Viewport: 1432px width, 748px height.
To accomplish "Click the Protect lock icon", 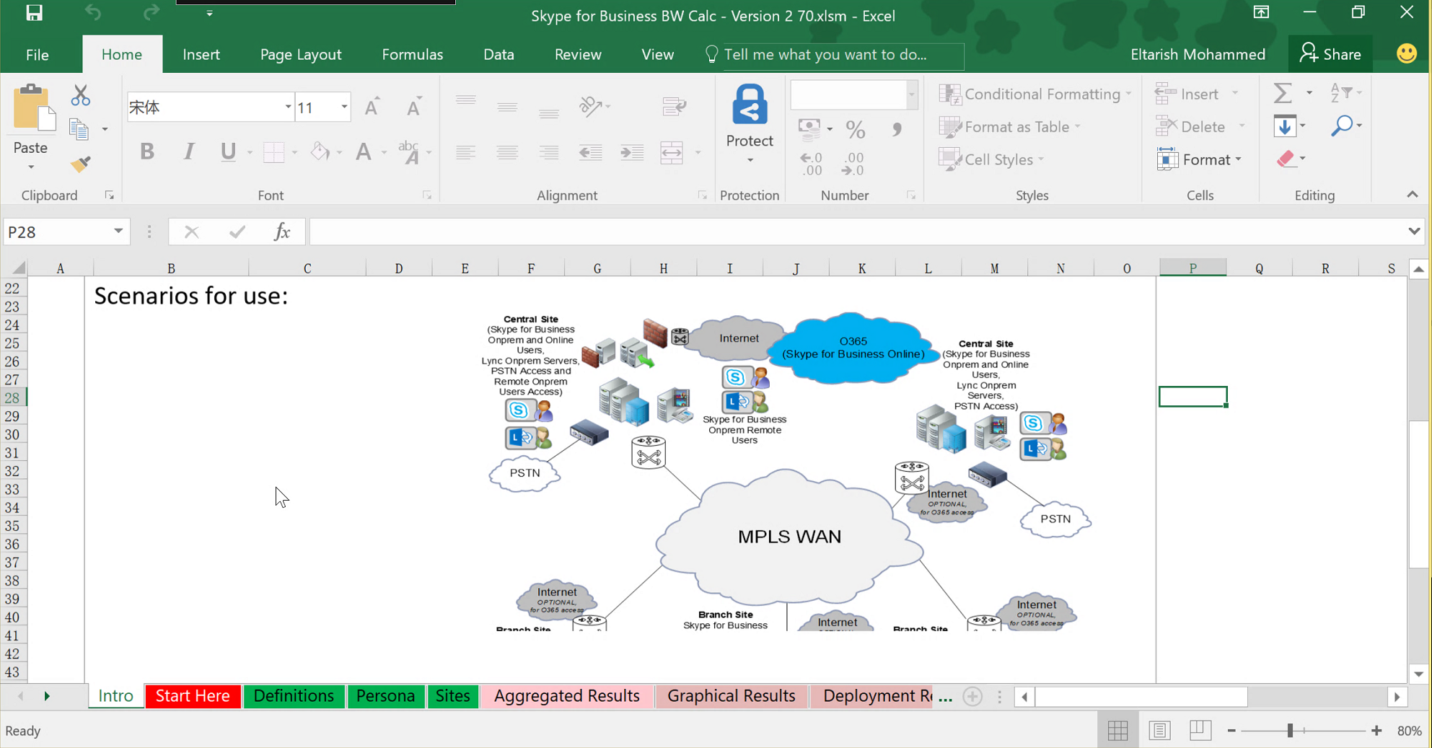I will [x=750, y=105].
